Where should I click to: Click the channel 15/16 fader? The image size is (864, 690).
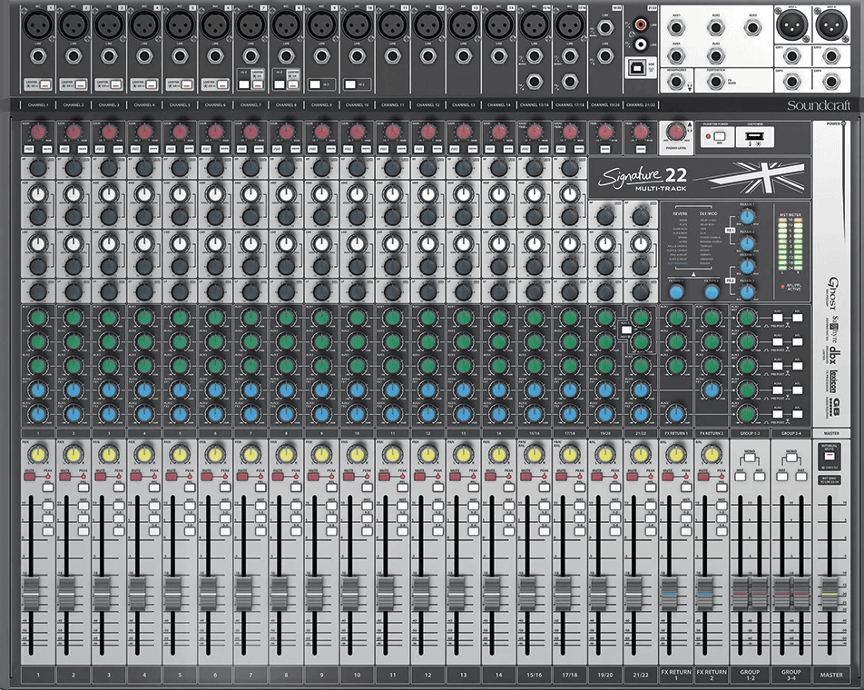(x=527, y=594)
